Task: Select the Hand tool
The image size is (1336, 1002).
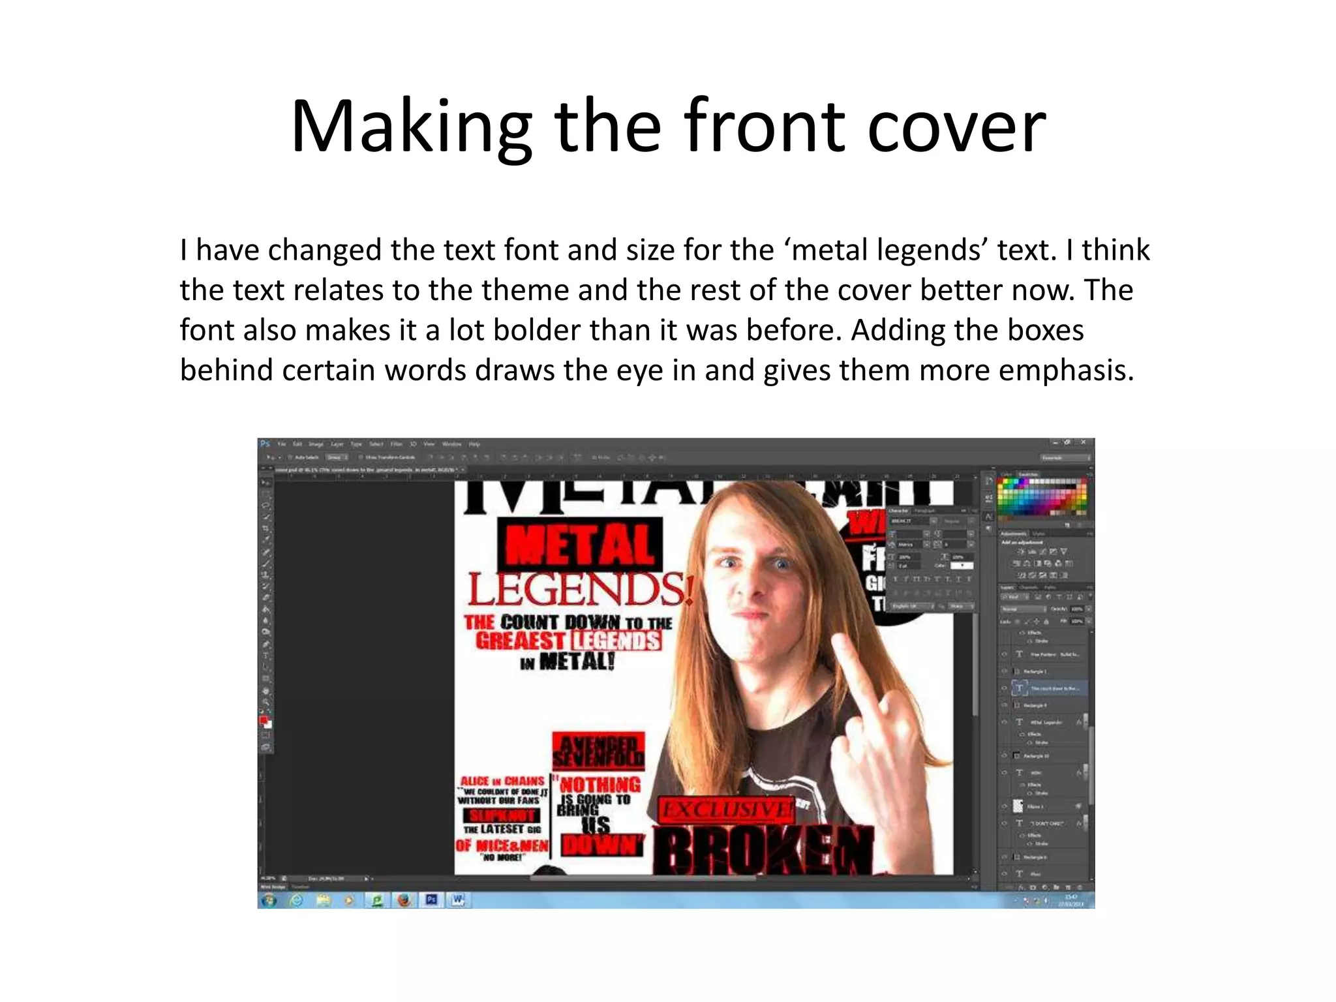Action: (x=266, y=691)
